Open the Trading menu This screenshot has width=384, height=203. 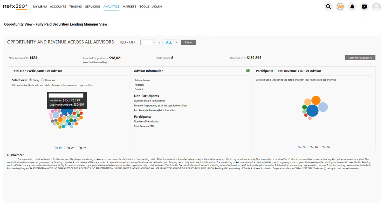click(x=76, y=7)
